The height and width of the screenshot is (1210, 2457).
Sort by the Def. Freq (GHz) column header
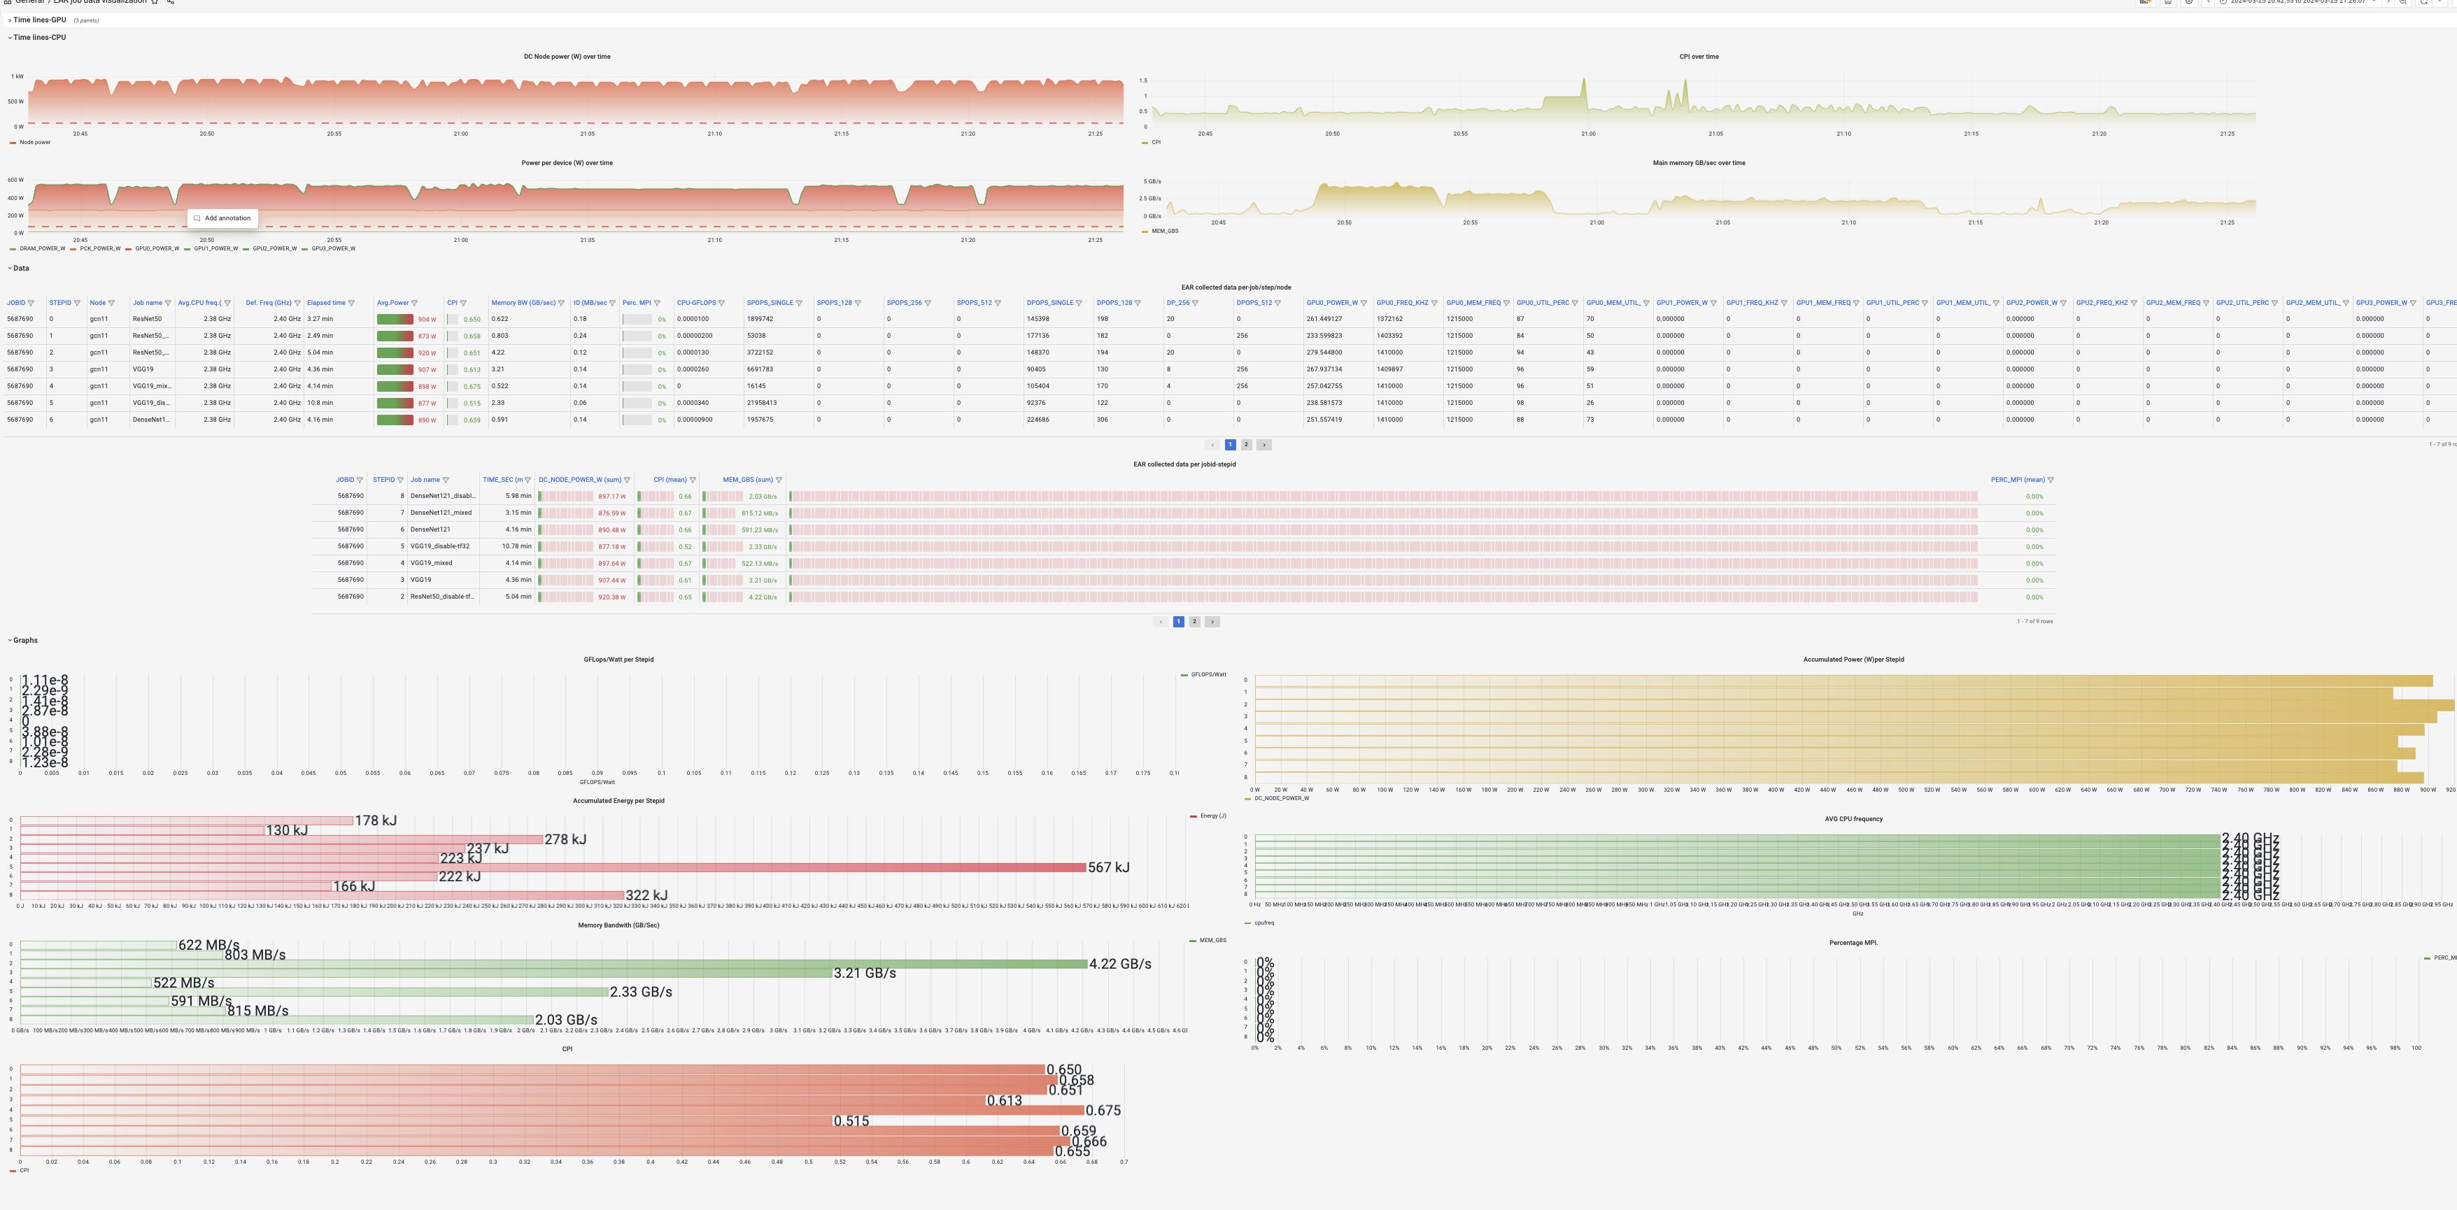click(268, 304)
